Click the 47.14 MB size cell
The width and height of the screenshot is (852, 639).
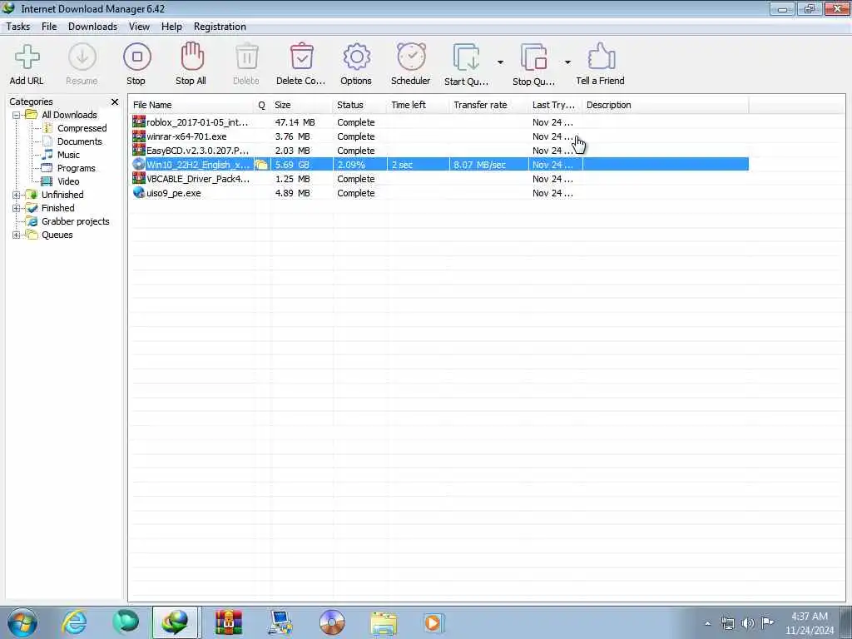pyautogui.click(x=295, y=122)
